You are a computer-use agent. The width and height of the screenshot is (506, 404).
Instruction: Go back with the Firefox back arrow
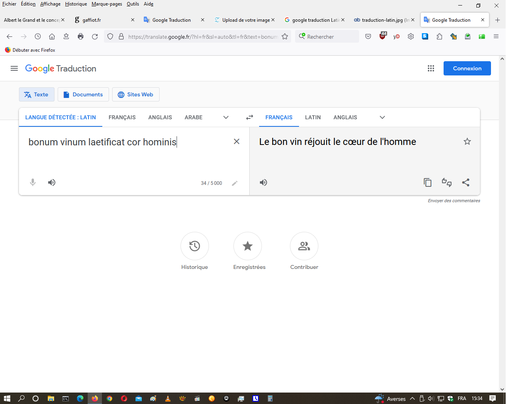pyautogui.click(x=9, y=37)
